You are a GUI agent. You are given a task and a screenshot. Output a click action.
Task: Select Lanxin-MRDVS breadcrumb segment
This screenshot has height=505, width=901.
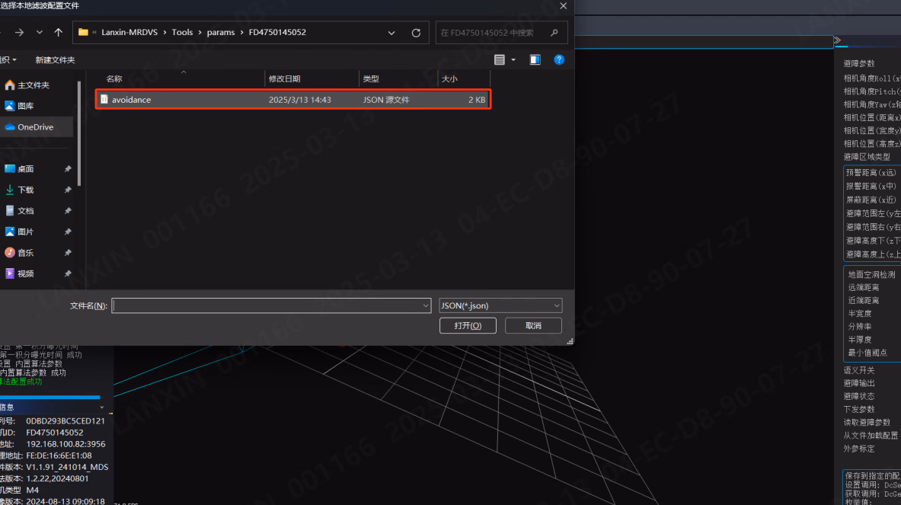(x=129, y=32)
